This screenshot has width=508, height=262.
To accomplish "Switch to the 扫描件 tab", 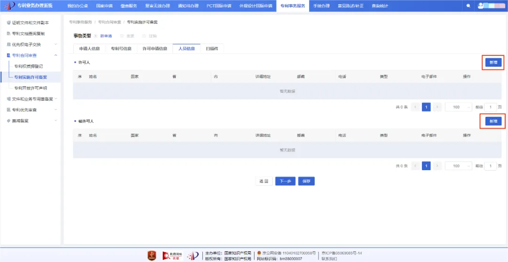I will coord(212,49).
